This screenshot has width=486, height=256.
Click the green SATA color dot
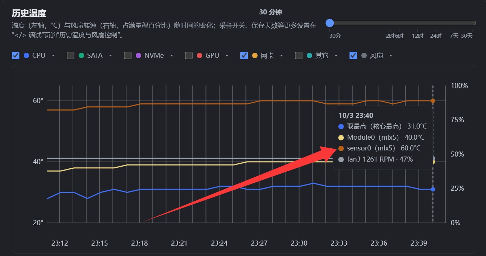[x=81, y=55]
